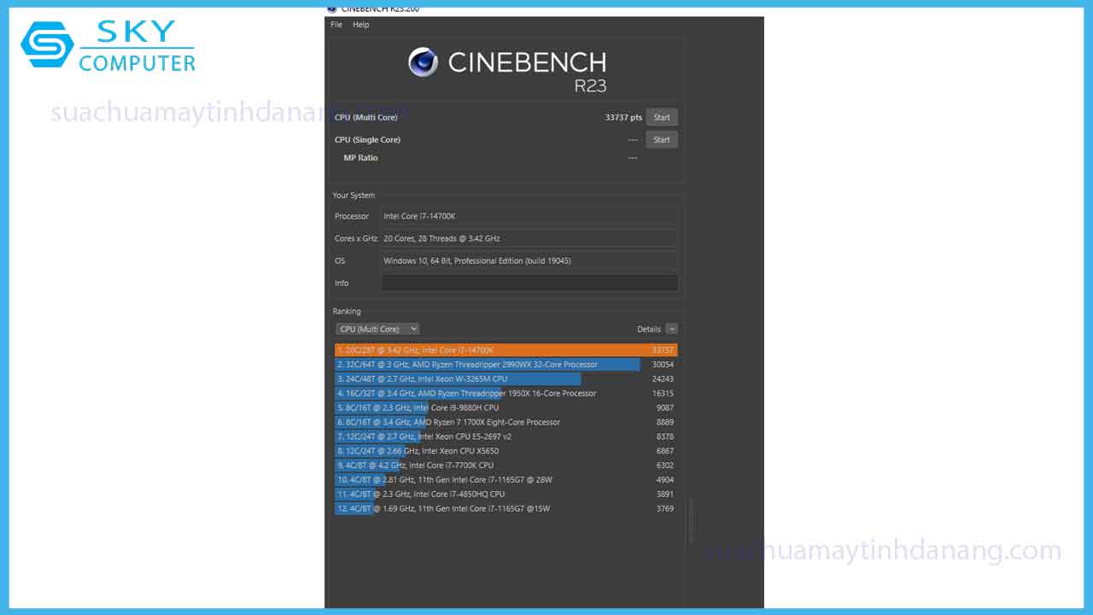
Task: Open the Help menu
Action: [361, 25]
